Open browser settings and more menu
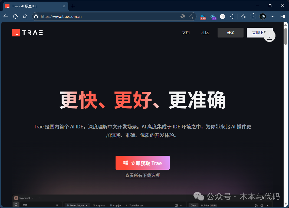The image size is (289, 208). pos(272,16)
